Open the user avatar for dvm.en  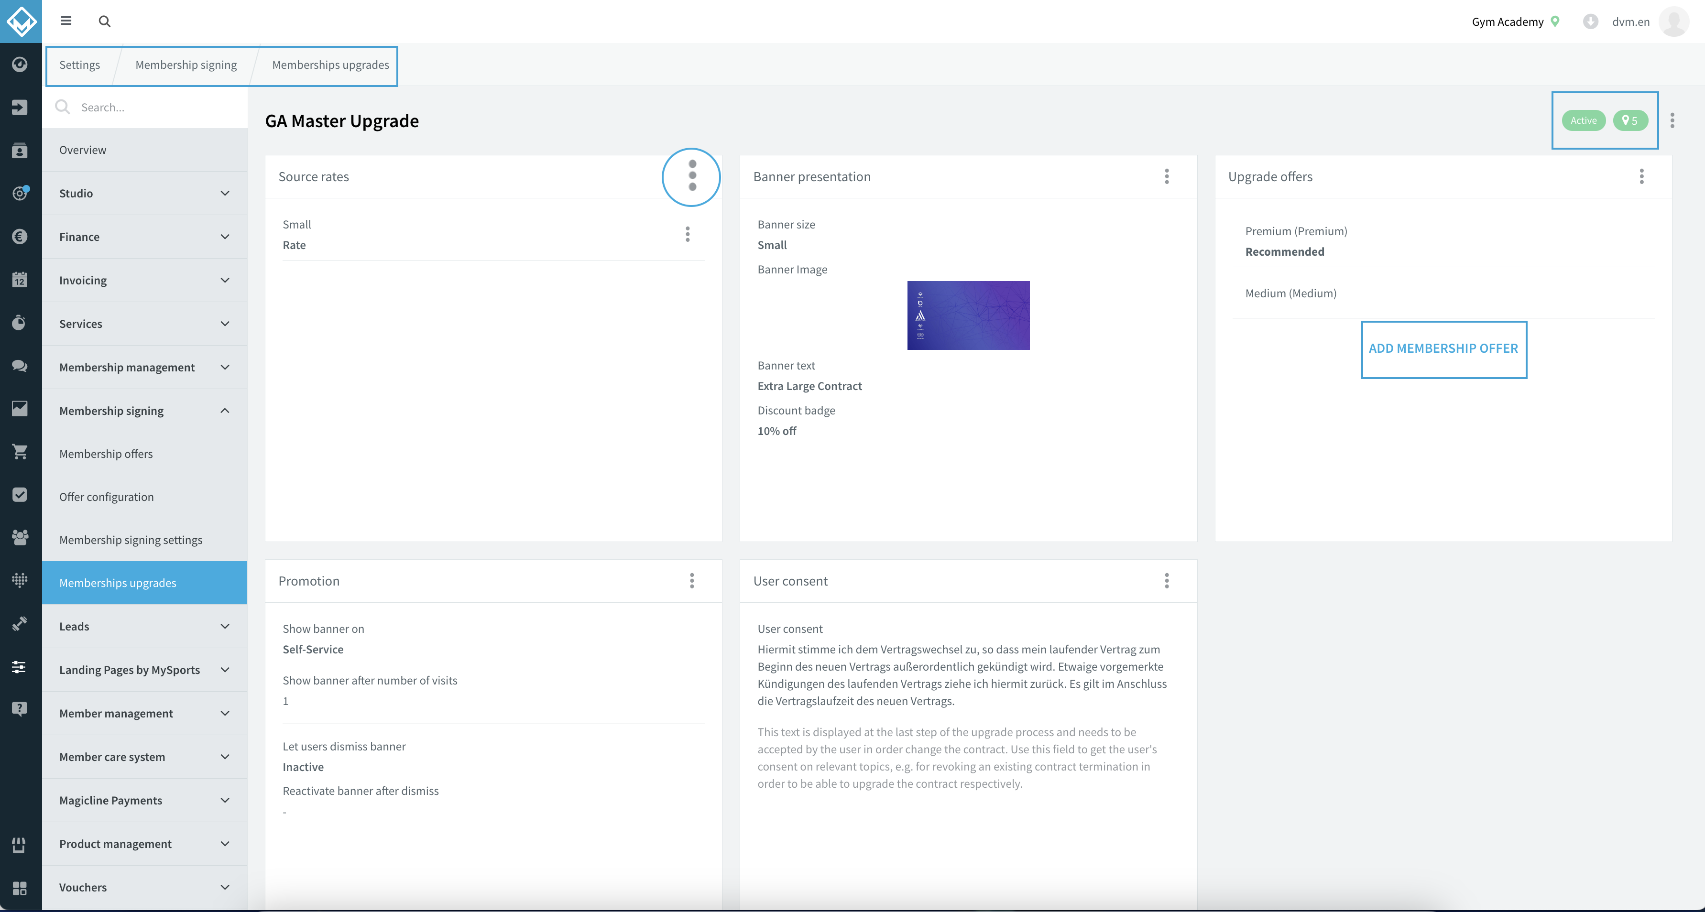click(x=1674, y=21)
